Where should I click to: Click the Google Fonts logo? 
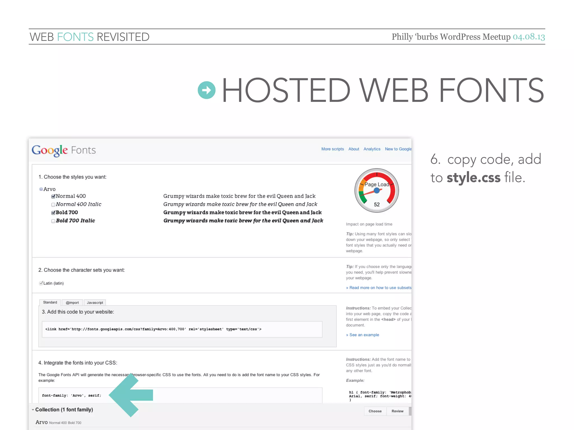[64, 150]
